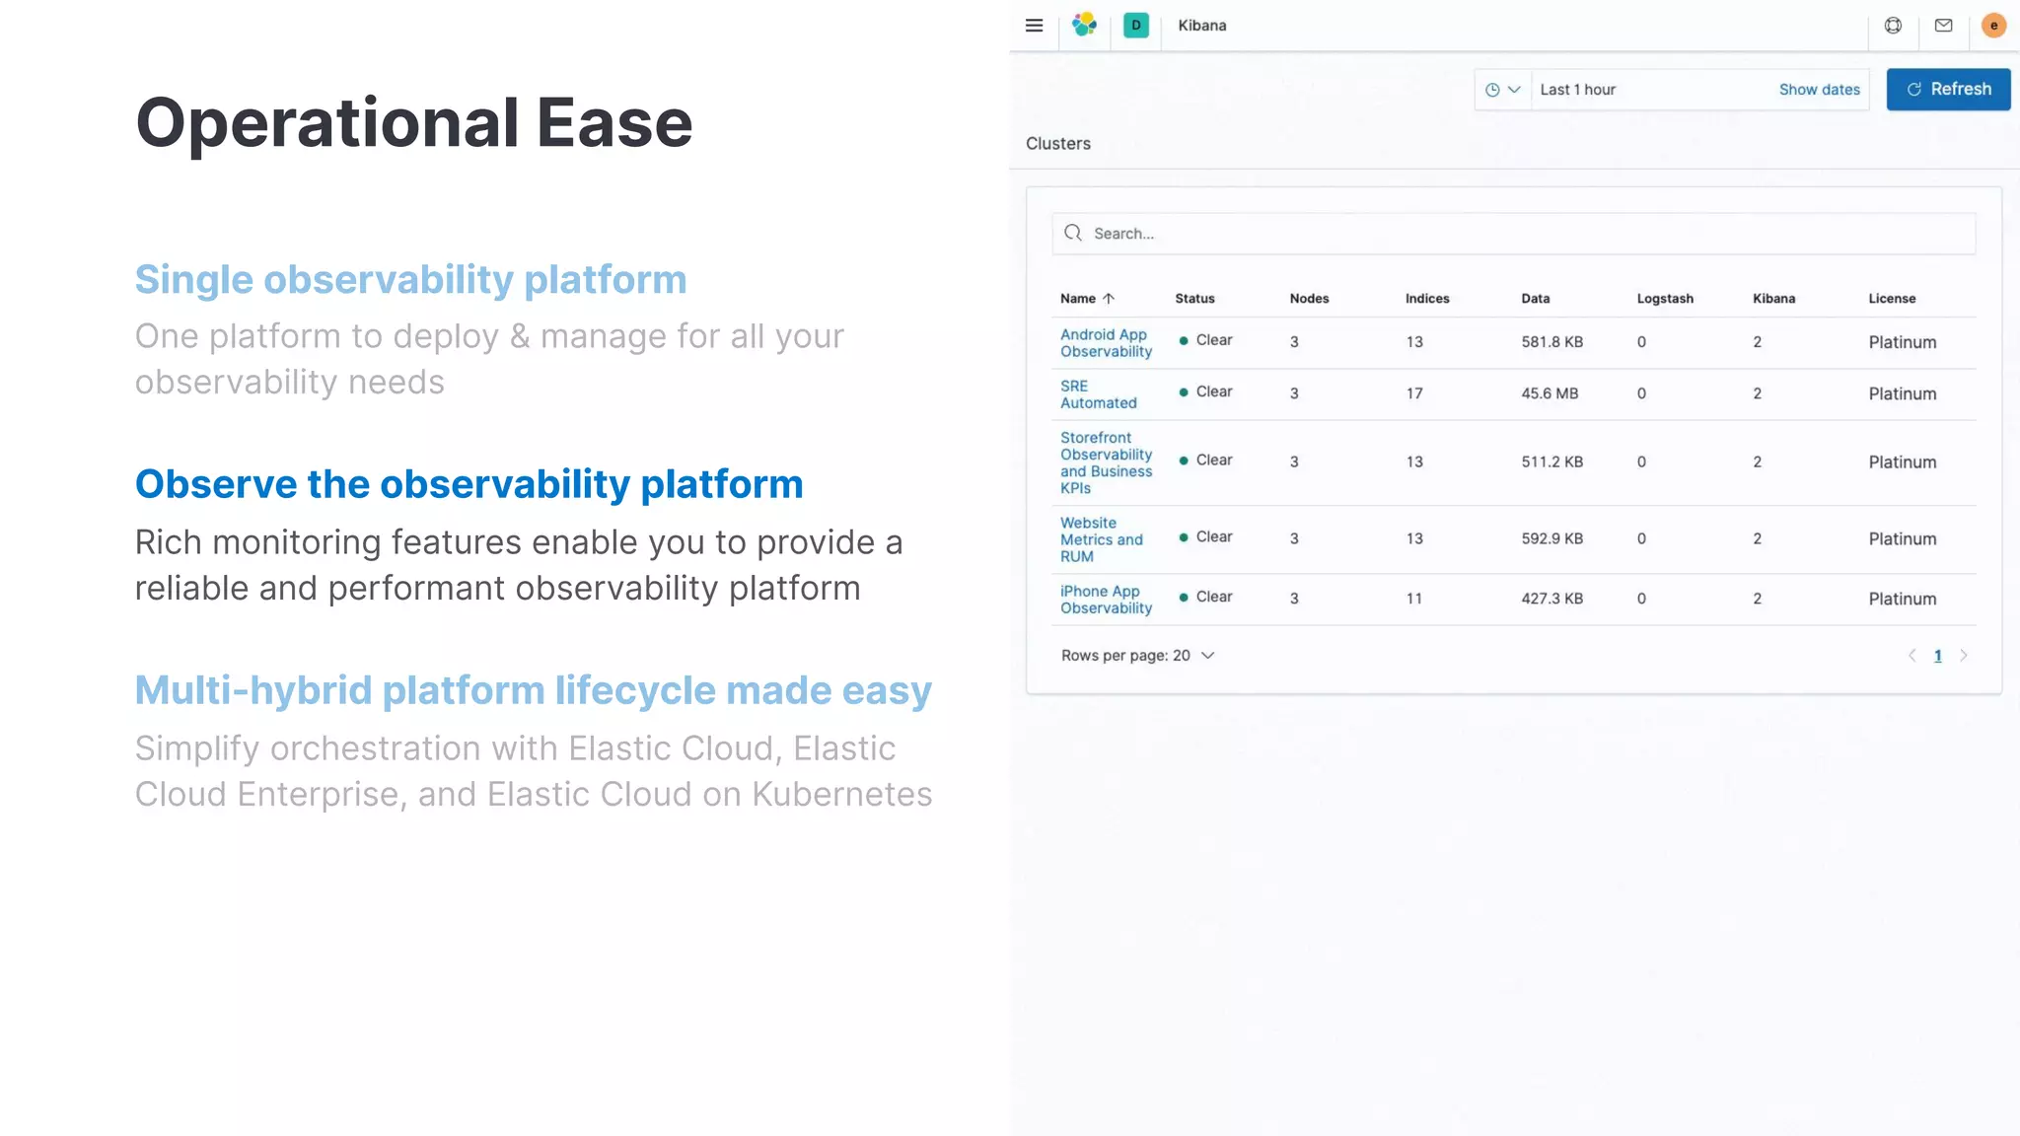Viewport: 2020px width, 1136px height.
Task: Click Platinum license in iPhone App row
Action: [1902, 599]
